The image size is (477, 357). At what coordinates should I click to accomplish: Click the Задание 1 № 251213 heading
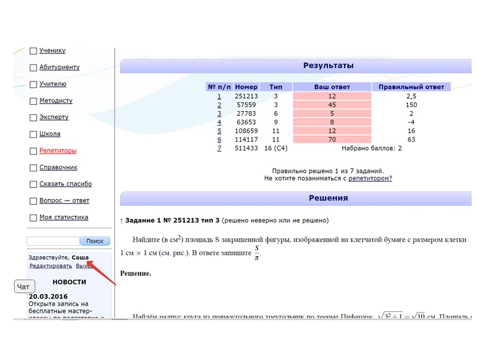click(x=172, y=220)
